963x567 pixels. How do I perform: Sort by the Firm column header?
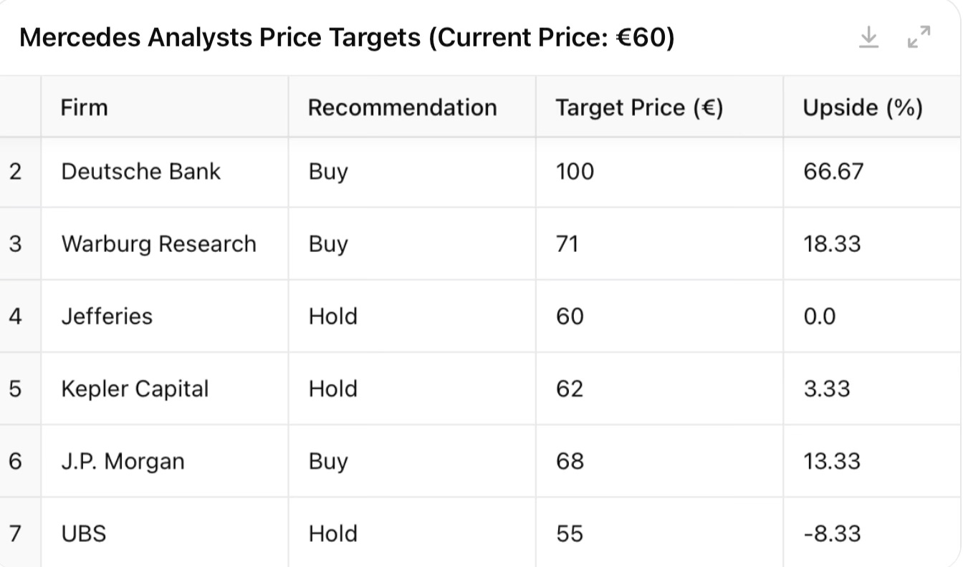pyautogui.click(x=85, y=107)
